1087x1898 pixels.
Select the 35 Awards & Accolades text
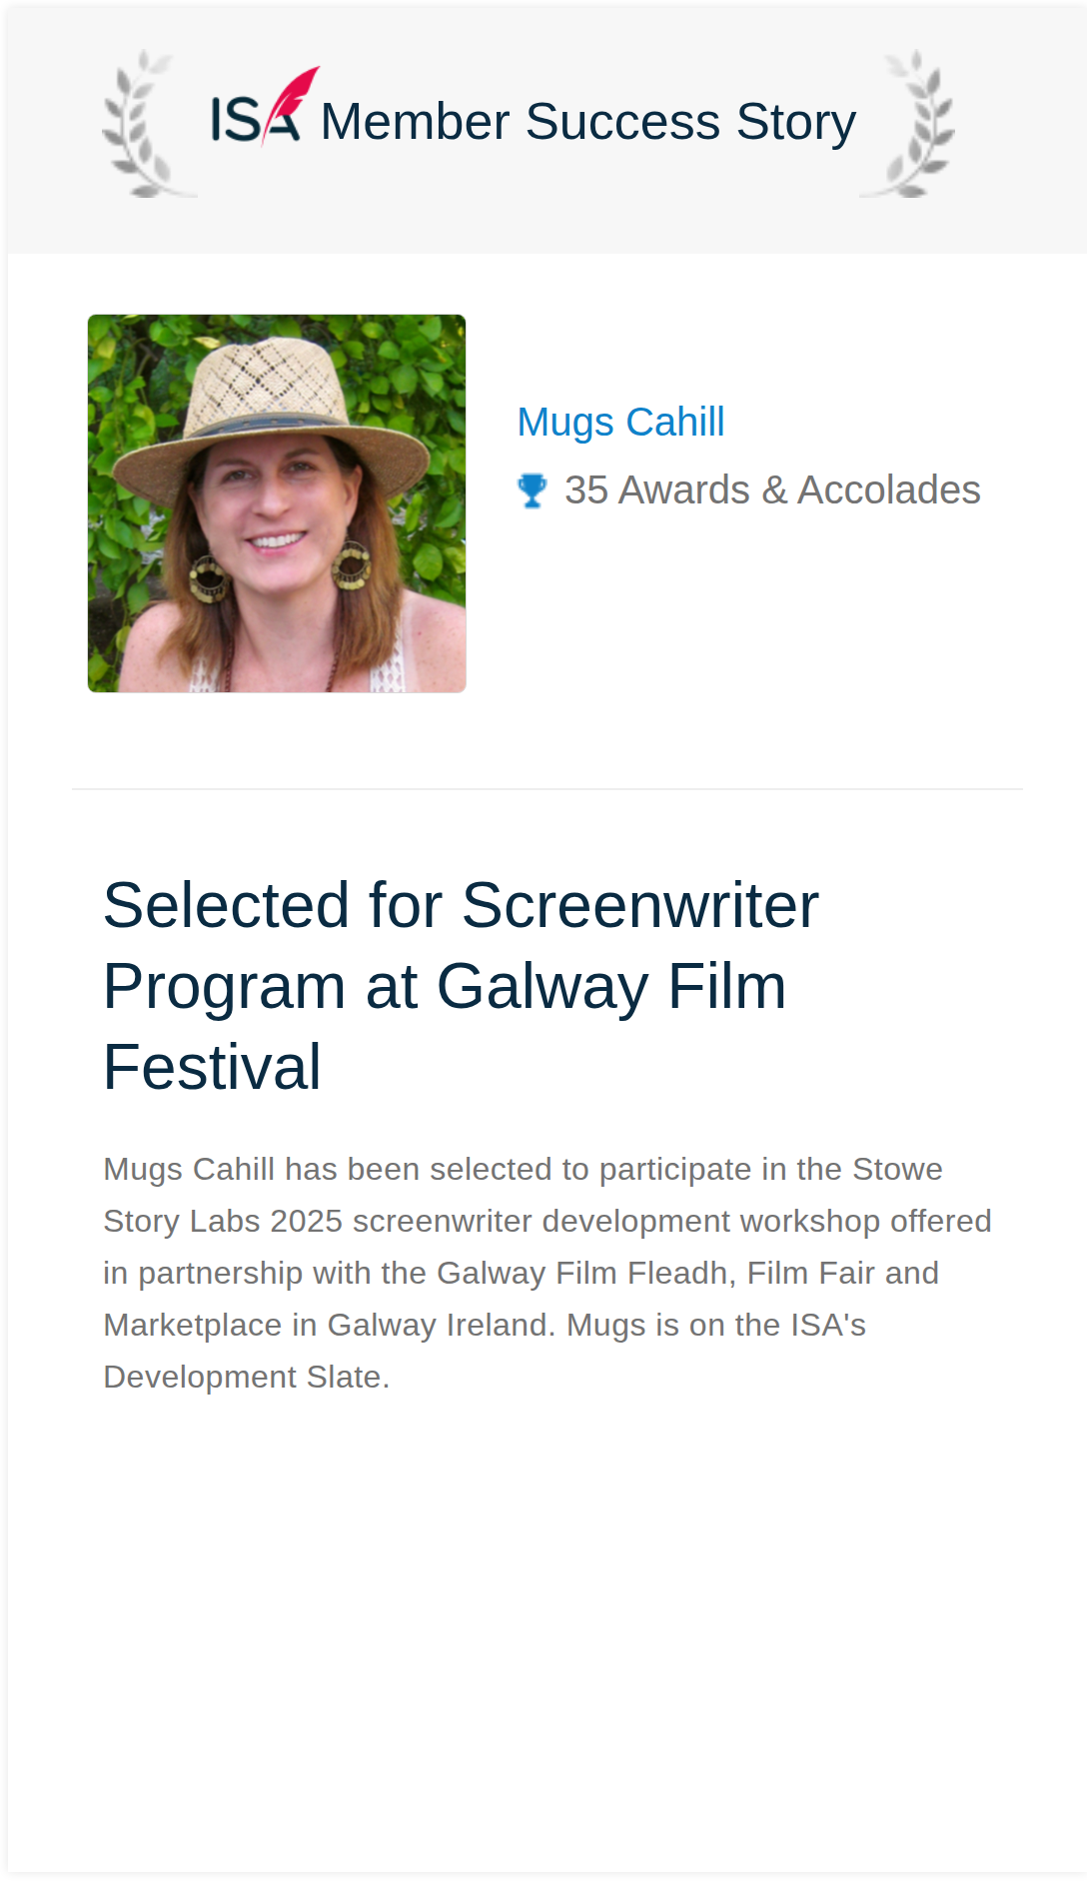772,490
